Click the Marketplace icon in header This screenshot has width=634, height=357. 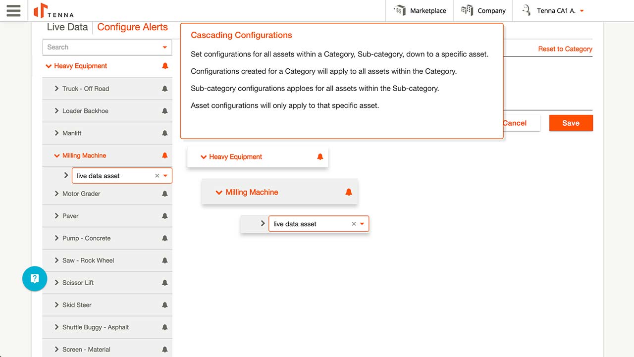[x=400, y=10]
